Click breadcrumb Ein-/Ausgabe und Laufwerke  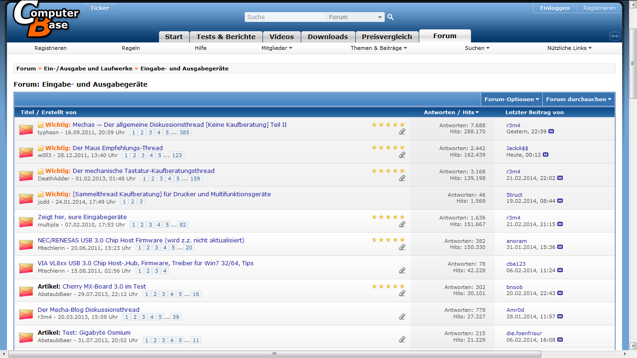[x=88, y=69]
